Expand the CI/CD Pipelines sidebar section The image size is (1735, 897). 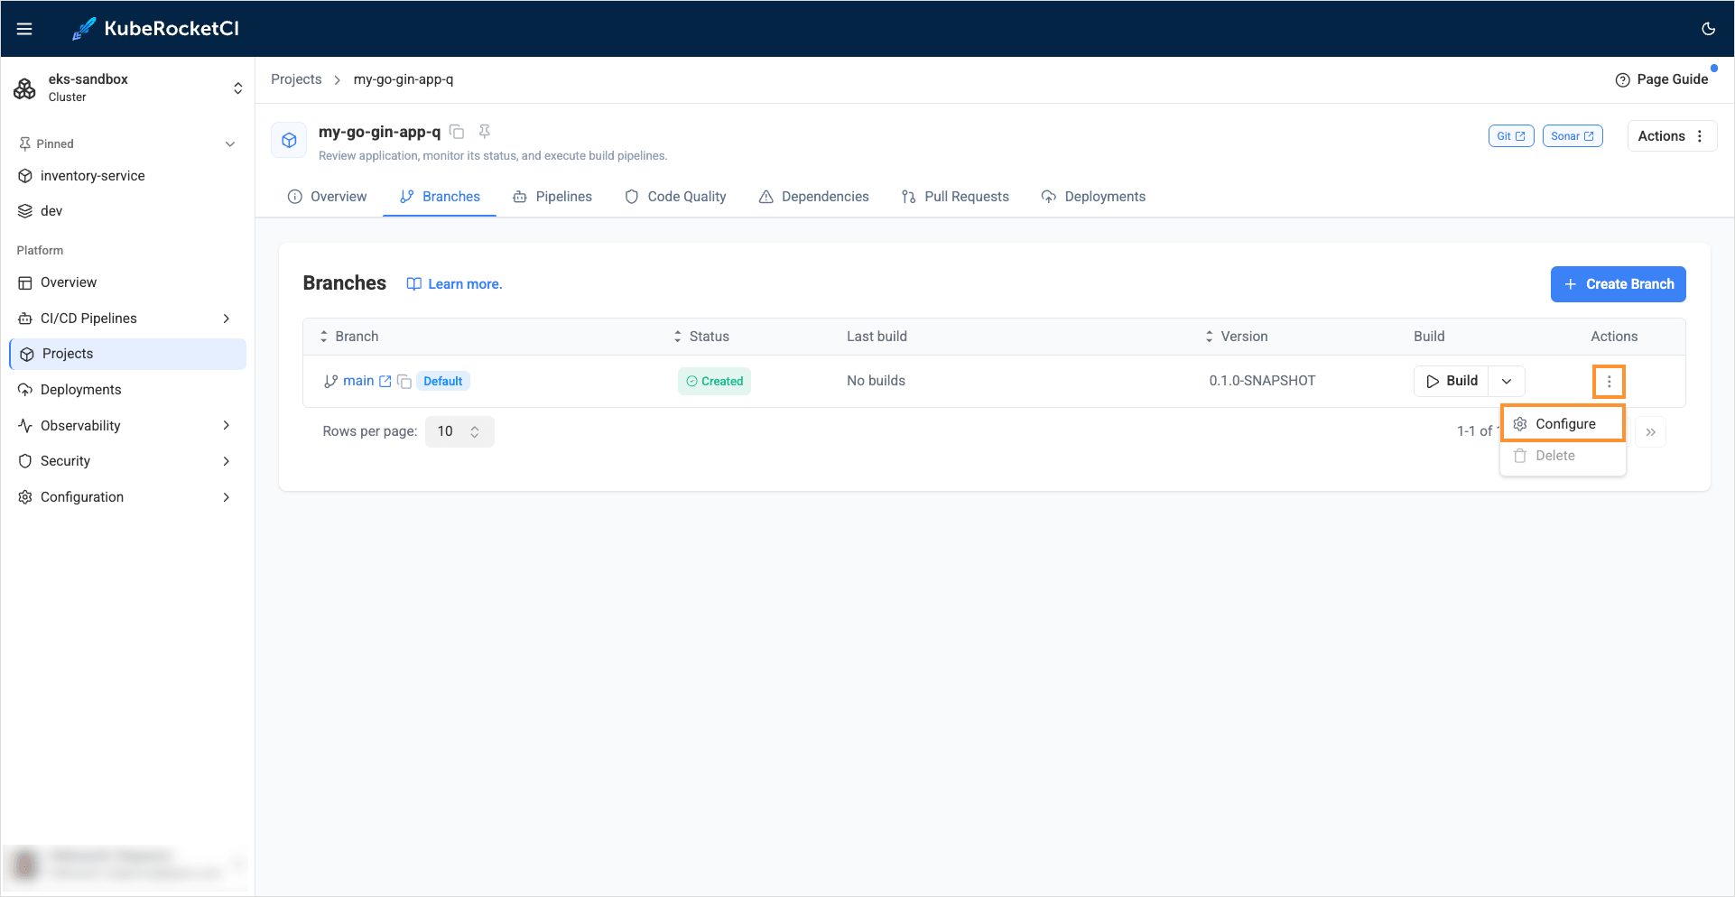(226, 319)
